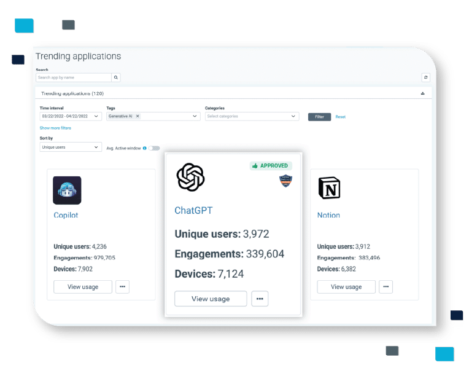Click Show more filters link
The width and height of the screenshot is (469, 373).
click(55, 128)
